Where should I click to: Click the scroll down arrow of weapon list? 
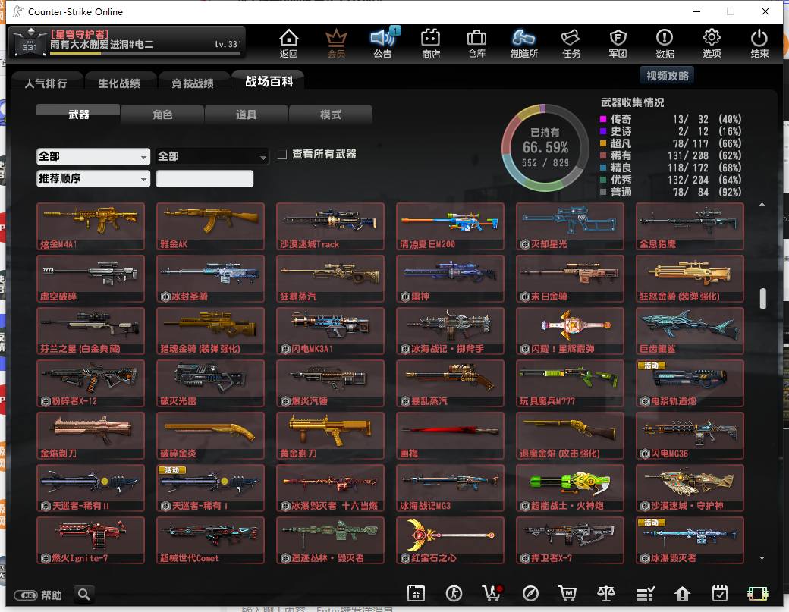(x=762, y=557)
